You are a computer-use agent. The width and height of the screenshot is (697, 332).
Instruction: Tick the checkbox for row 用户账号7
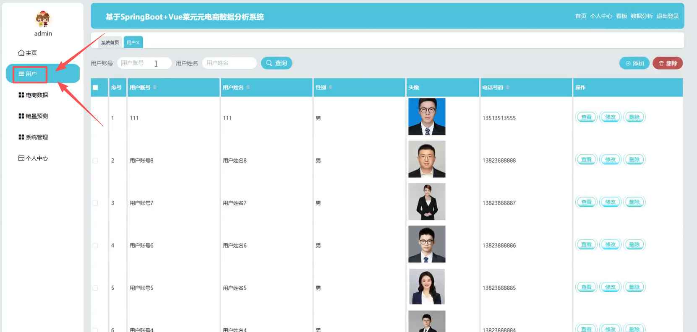click(95, 203)
